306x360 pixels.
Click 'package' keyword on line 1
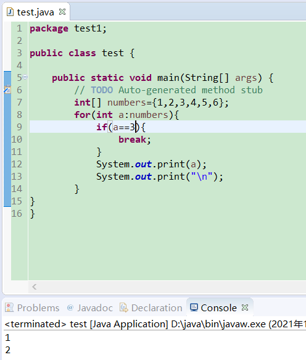49,29
